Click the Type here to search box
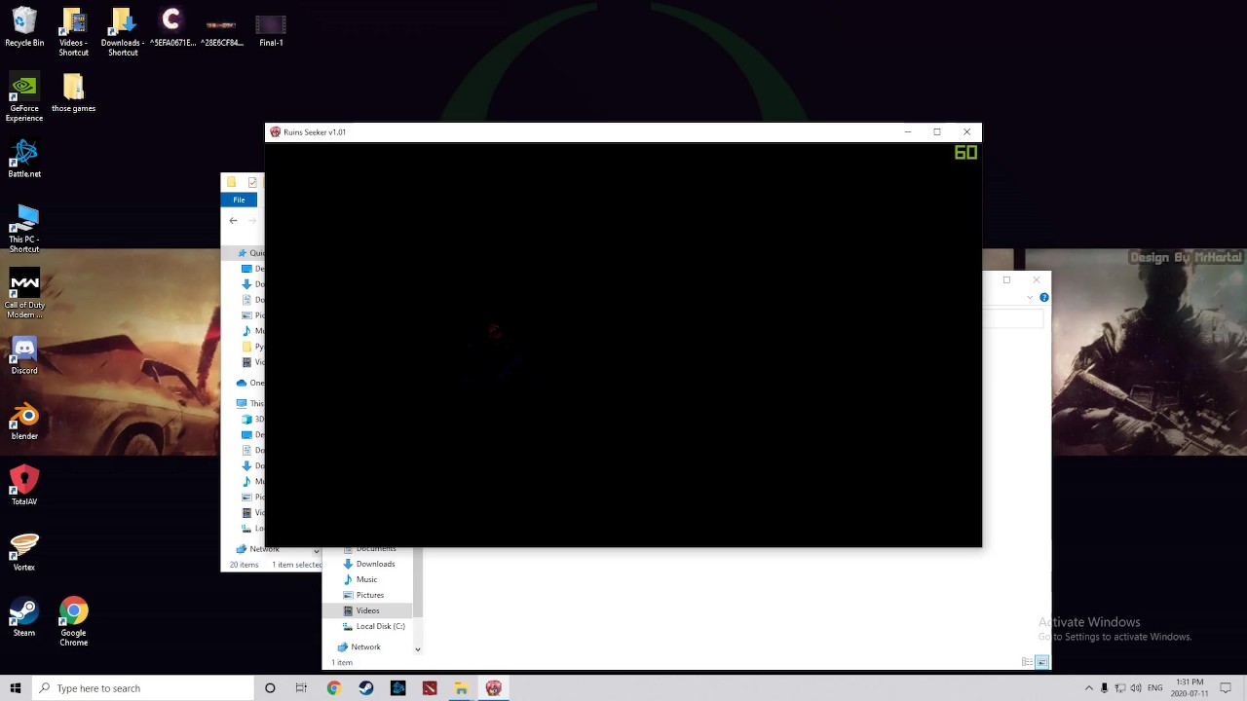This screenshot has height=701, width=1247. 142,688
